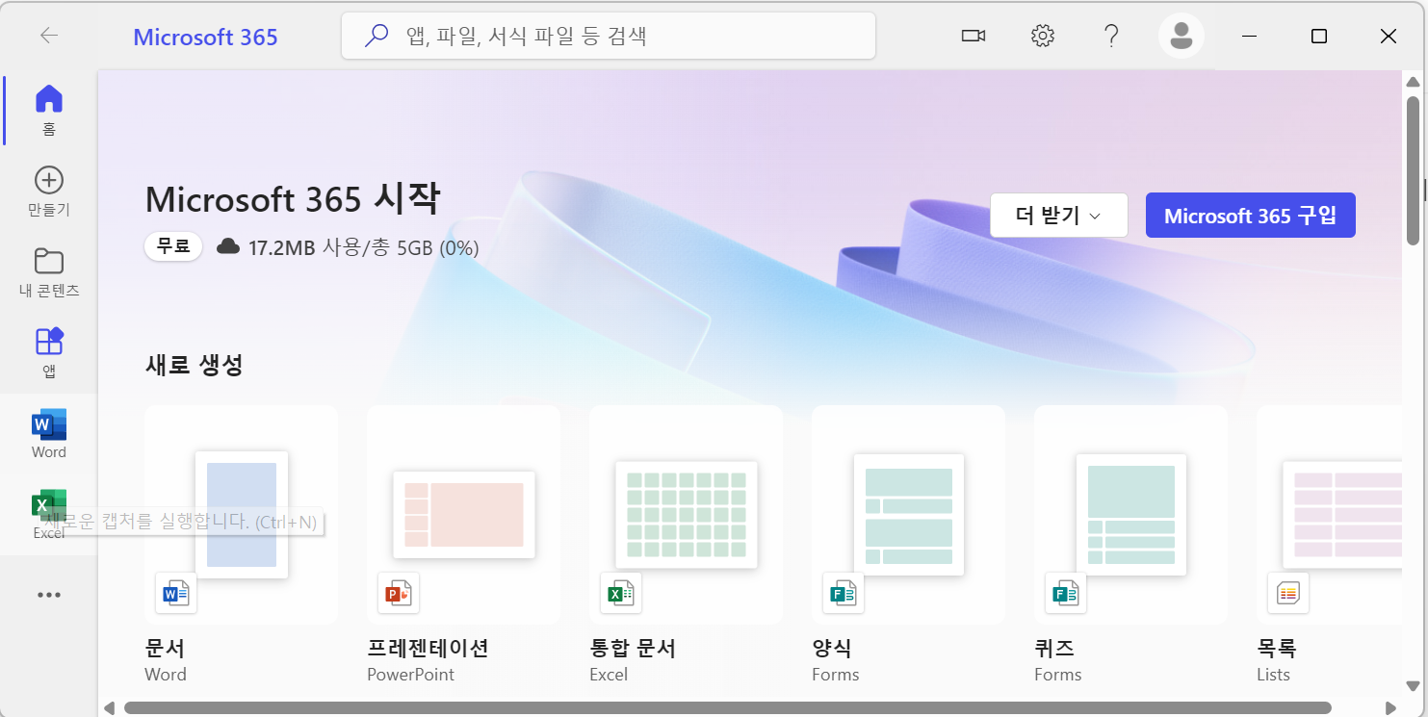Click the scroll down arrow
The width and height of the screenshot is (1428, 717).
click(1413, 685)
